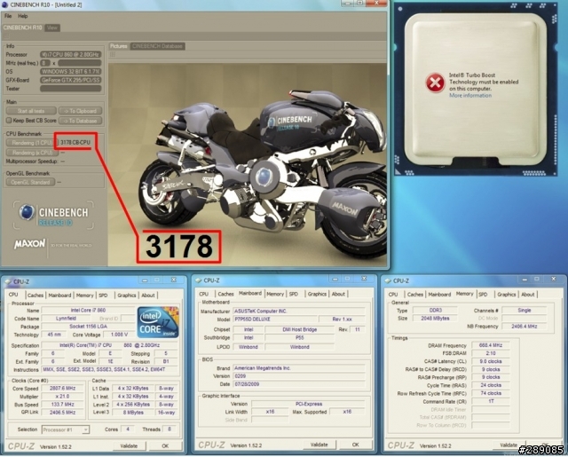Screen dimensions: 568x457
Task: Select Mainboard tab in left CPU-Z window
Action: (x=59, y=295)
